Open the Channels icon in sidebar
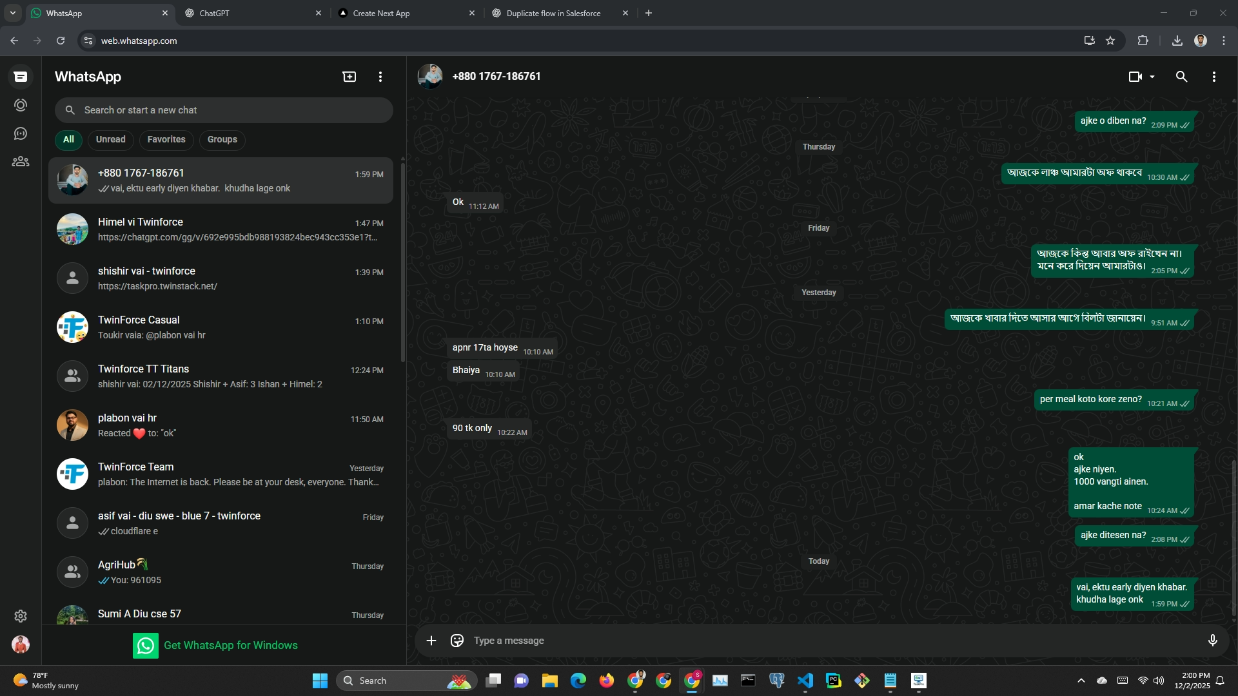The width and height of the screenshot is (1238, 696). coord(21,133)
